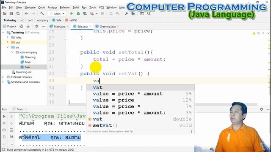Click the Build completed status bar message

(41, 149)
